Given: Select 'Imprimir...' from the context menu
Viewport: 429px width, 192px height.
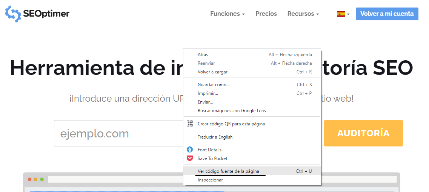Looking at the screenshot, I should click(x=208, y=93).
